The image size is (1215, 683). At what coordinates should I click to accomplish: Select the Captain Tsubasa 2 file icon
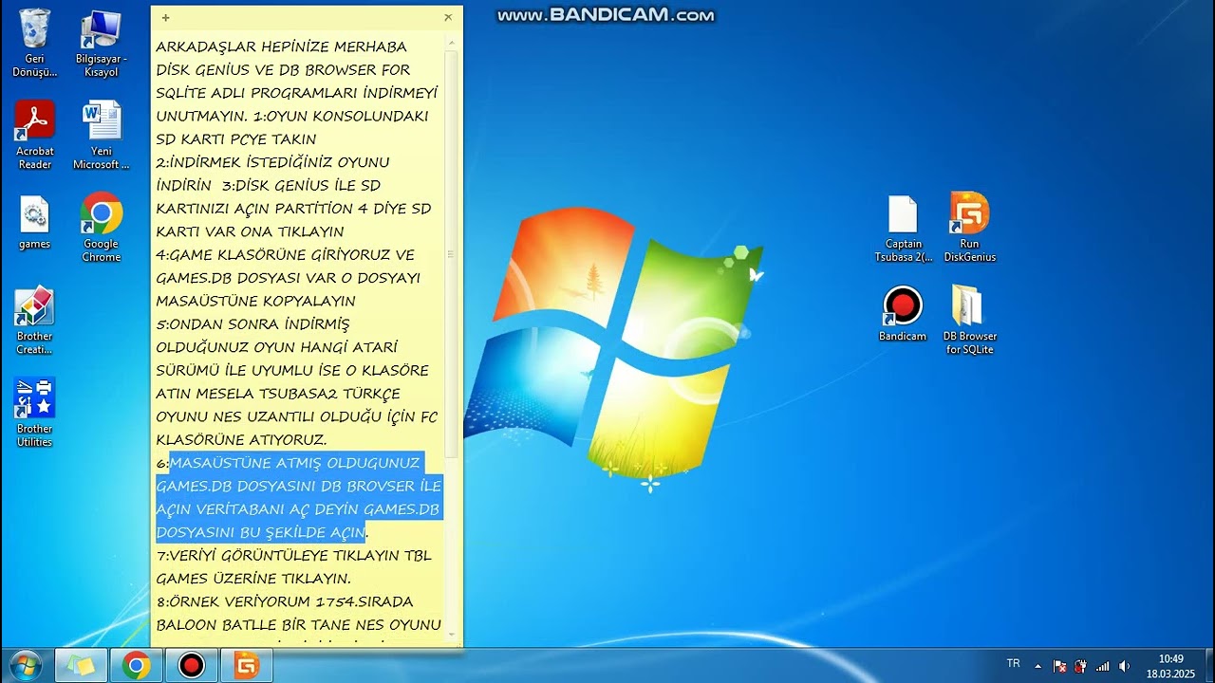pos(903,228)
